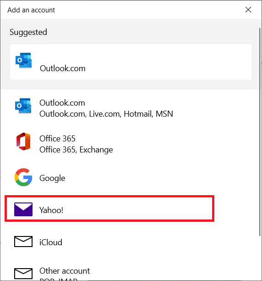Select Other account POP, IMAP entry
Viewport: 262px width, 281px height.
[x=130, y=272]
